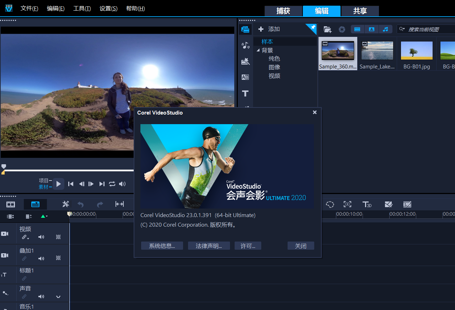Click the preview scrubber playhead handle
This screenshot has height=310, width=455.
tap(4, 166)
